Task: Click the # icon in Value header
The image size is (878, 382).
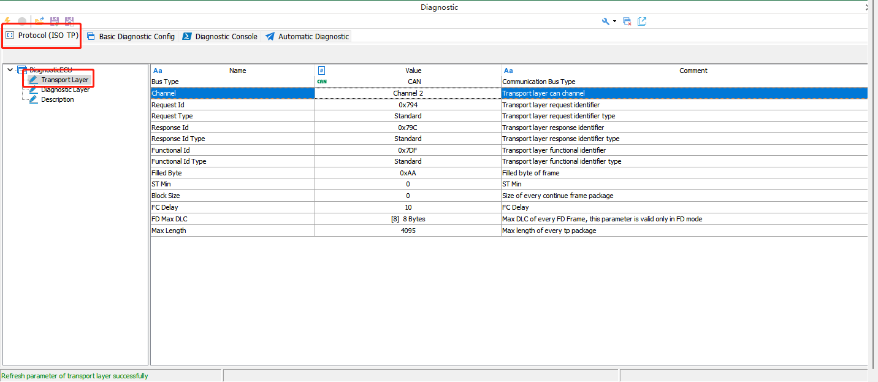Action: pos(321,71)
